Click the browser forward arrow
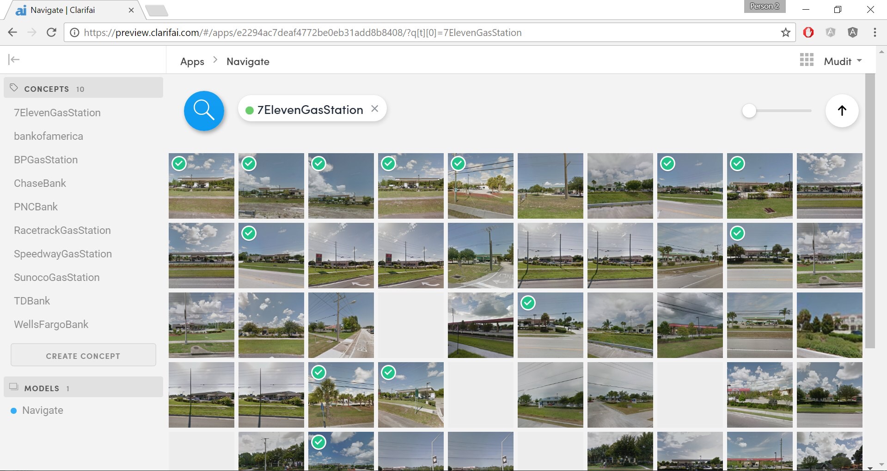 pyautogui.click(x=32, y=32)
